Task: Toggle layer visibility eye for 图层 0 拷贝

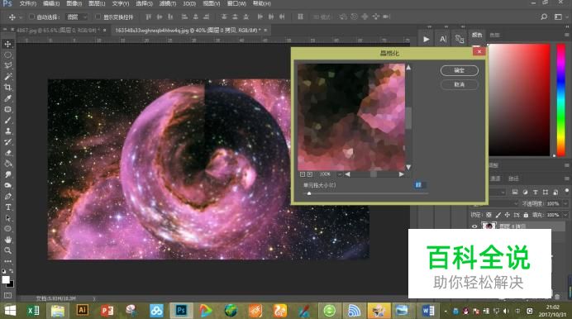Action: (x=474, y=226)
